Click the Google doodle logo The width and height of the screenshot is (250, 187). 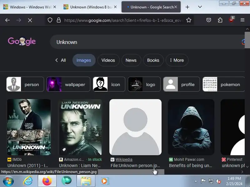tap(22, 41)
